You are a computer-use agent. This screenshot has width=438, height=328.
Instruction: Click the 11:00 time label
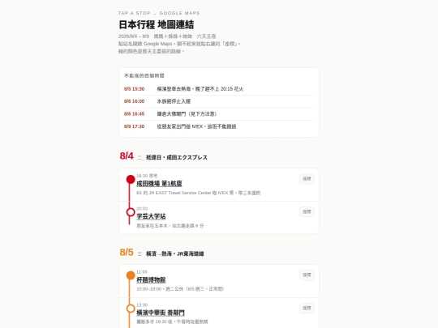pyautogui.click(x=142, y=272)
